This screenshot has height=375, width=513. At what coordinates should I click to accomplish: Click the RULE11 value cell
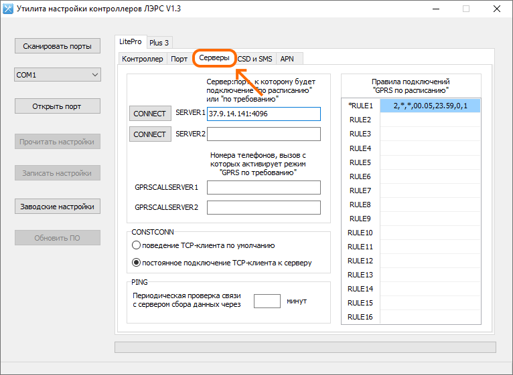(430, 246)
